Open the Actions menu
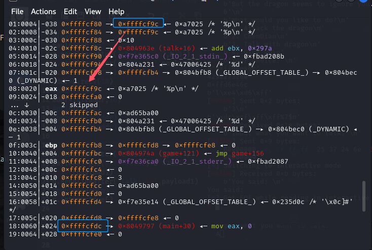The image size is (372, 250). pyautogui.click(x=44, y=11)
